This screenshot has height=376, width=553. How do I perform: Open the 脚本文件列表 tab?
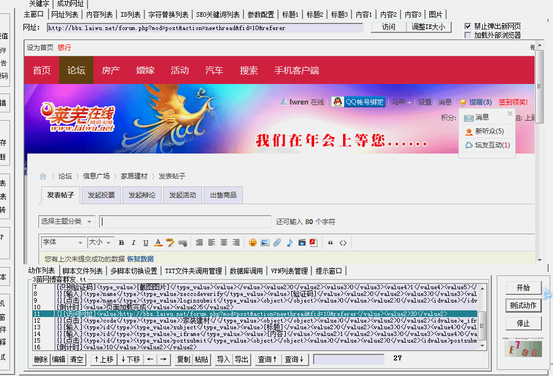pos(82,271)
